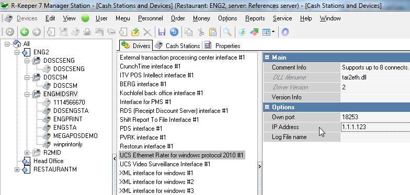Click the empty Log File name field

(x=375, y=137)
